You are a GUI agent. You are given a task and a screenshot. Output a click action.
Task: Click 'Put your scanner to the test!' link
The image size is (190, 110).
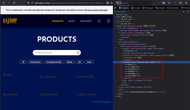coord(96,10)
